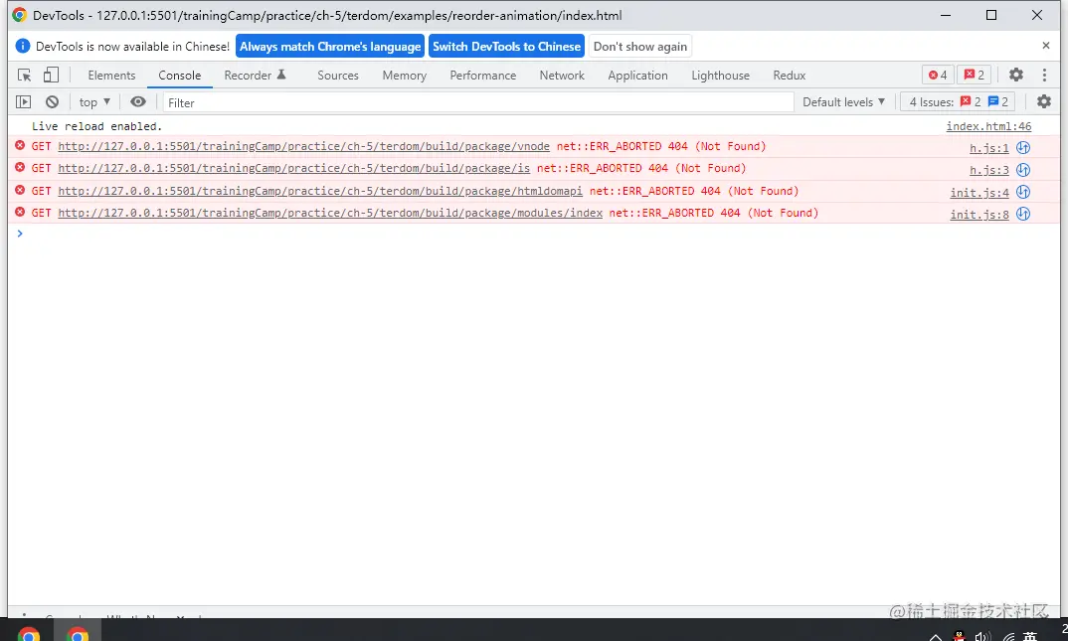Viewport: 1068px width, 641px height.
Task: Maximize the DevTools window
Action: click(x=991, y=15)
